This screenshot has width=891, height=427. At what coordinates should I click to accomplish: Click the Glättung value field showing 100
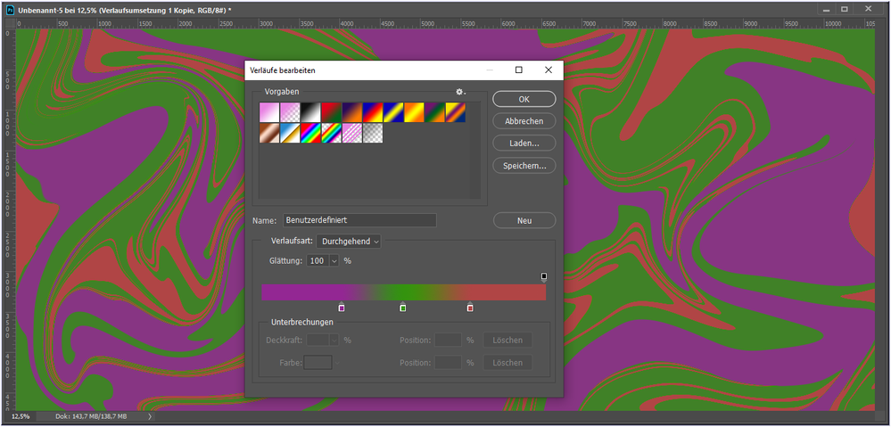[318, 260]
